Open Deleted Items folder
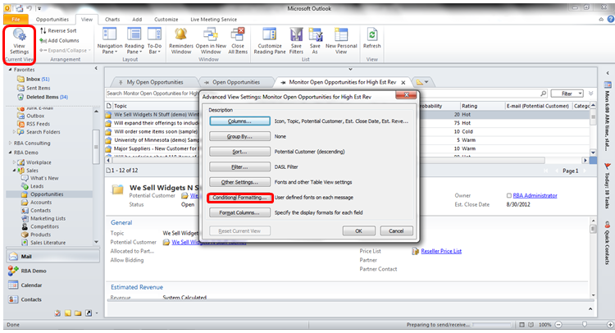 tap(43, 97)
